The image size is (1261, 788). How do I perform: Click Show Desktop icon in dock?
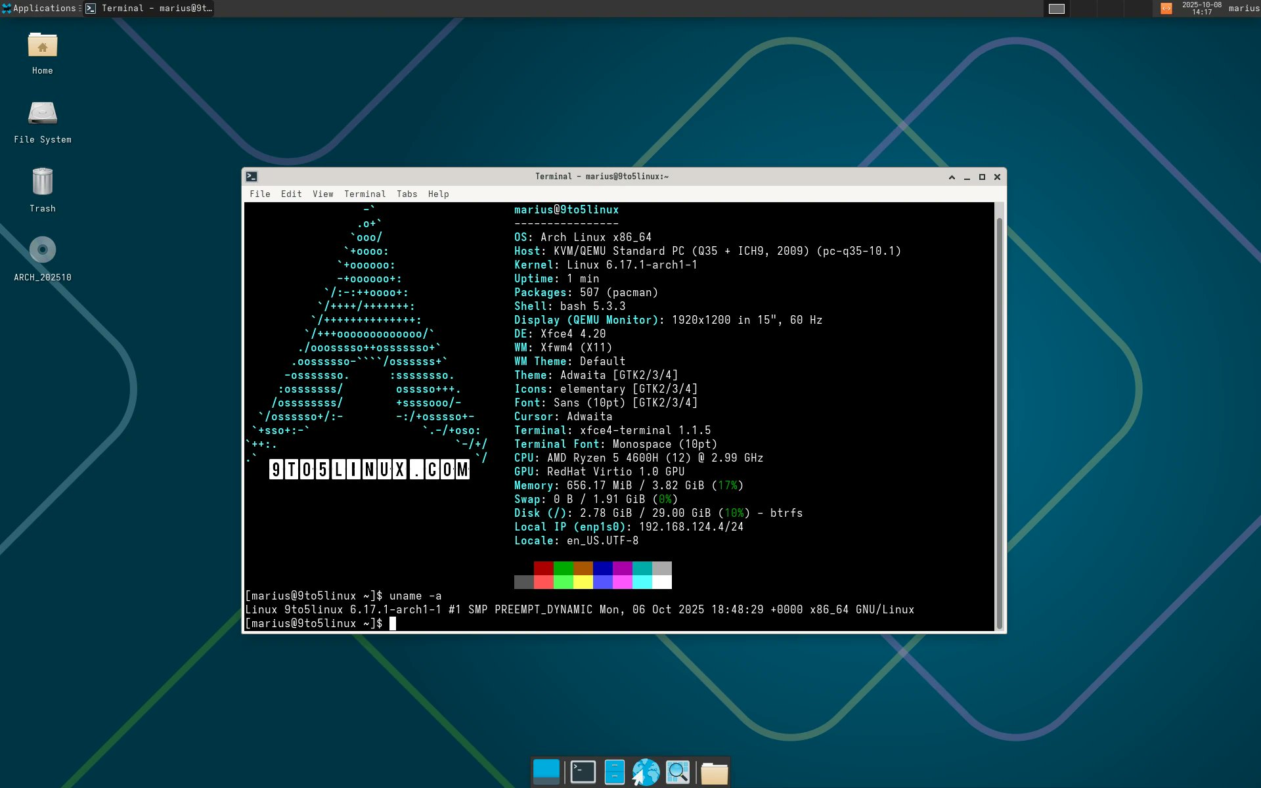pos(546,772)
